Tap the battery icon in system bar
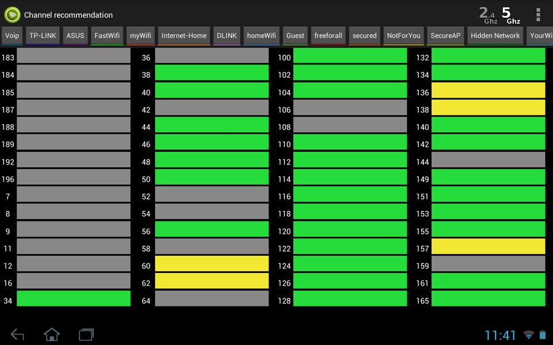Image resolution: width=553 pixels, height=345 pixels. point(543,335)
